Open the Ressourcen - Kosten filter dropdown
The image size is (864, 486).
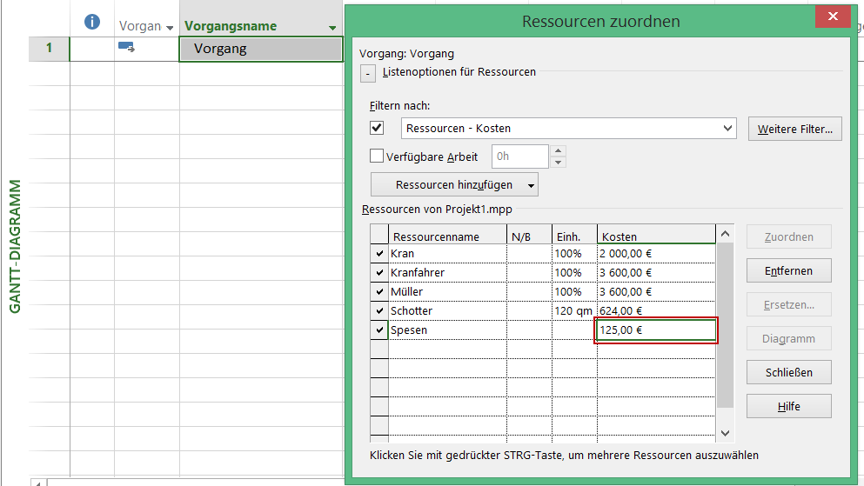pos(727,129)
